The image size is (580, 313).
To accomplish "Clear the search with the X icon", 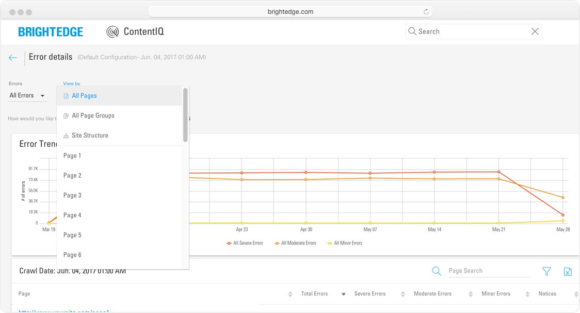I will 535,31.
